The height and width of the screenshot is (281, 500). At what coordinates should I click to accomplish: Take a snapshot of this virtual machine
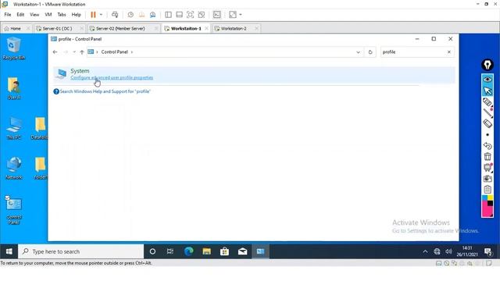[x=130, y=15]
